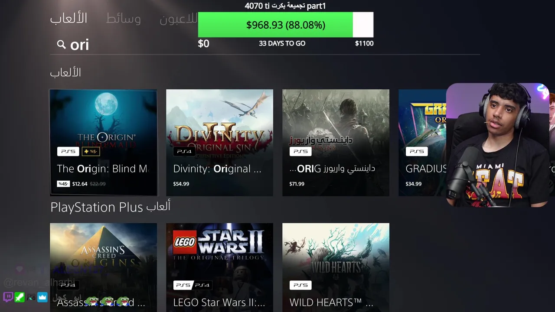The width and height of the screenshot is (555, 312).
Task: Open Assassin's Creed Origins tile
Action: click(103, 267)
